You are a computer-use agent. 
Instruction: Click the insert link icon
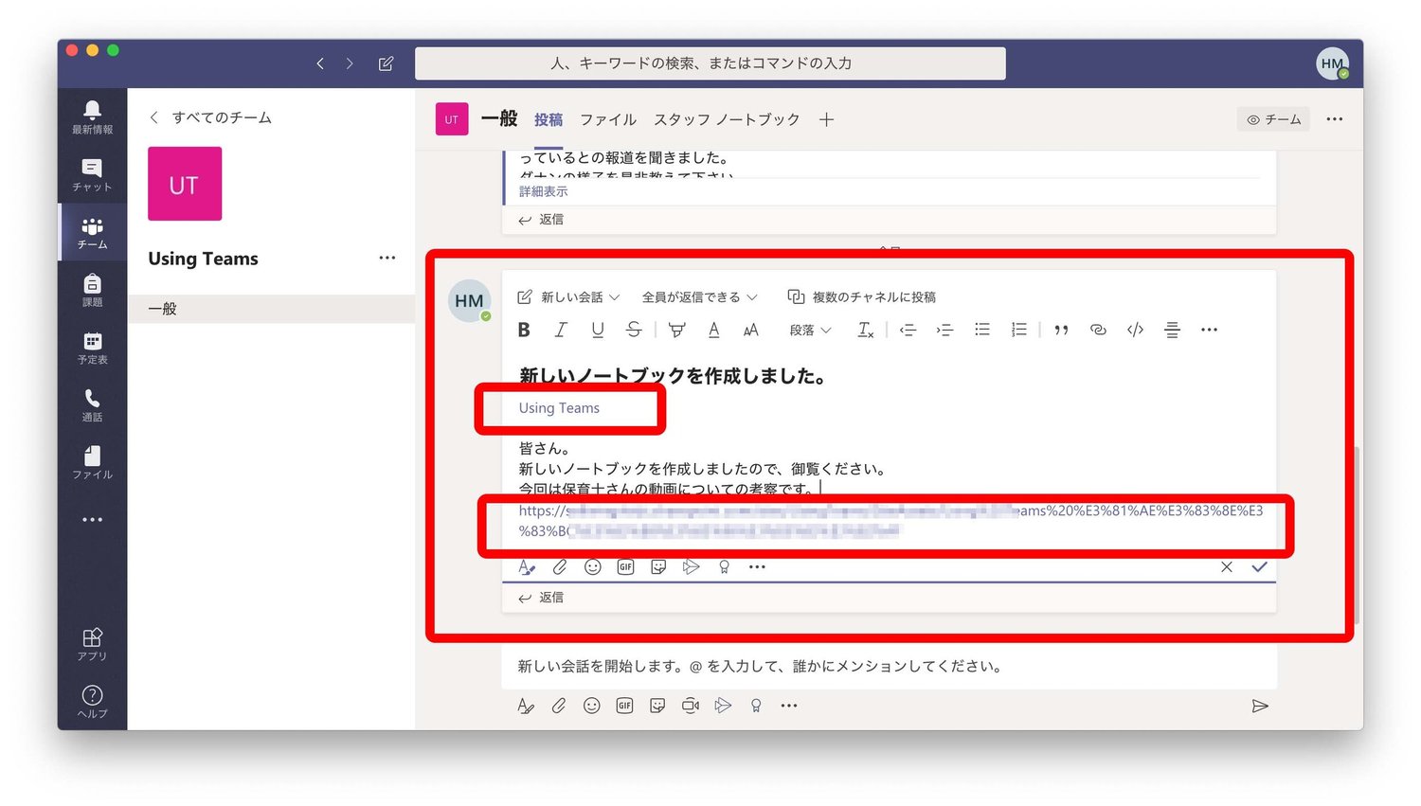point(1098,330)
